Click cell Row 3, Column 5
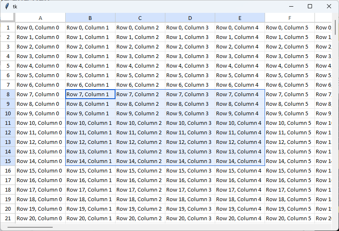 click(290, 56)
